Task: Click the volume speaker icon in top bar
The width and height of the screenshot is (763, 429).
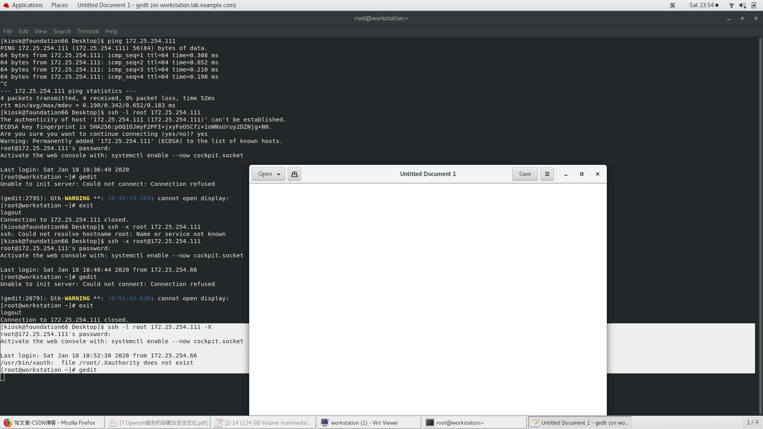Action: (x=742, y=5)
